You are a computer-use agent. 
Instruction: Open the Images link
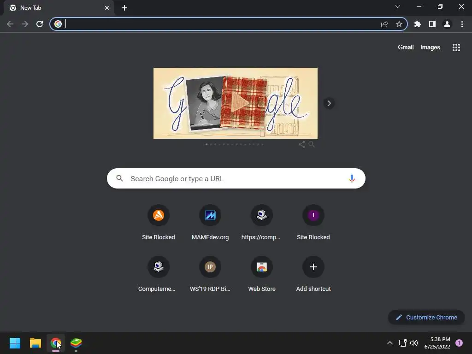(x=430, y=47)
